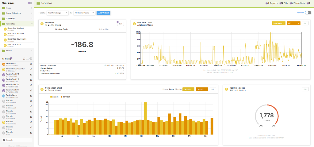Click the second sort icon beside All Meters
Viewport: 314px width, 147px height.
pyautogui.click(x=28, y=59)
